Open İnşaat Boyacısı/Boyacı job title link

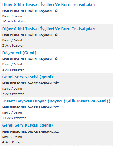(56, 101)
